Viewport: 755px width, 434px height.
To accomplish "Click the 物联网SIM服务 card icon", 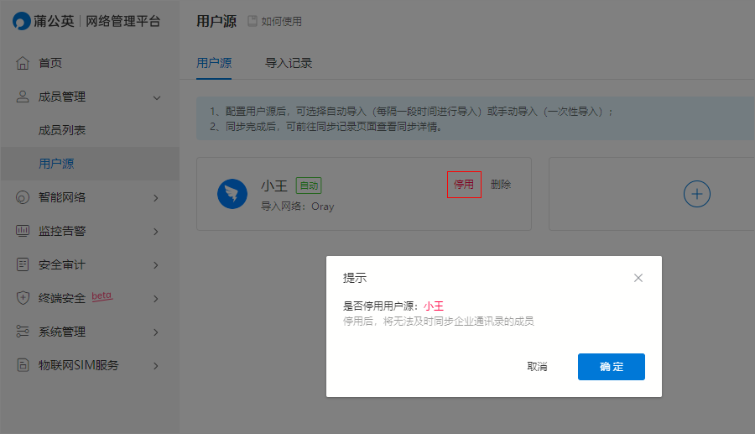I will [23, 365].
